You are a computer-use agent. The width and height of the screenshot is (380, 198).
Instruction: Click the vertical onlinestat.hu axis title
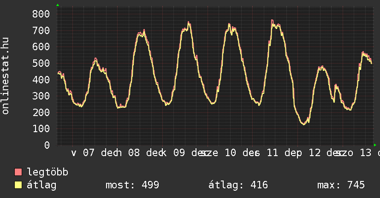pos(6,76)
